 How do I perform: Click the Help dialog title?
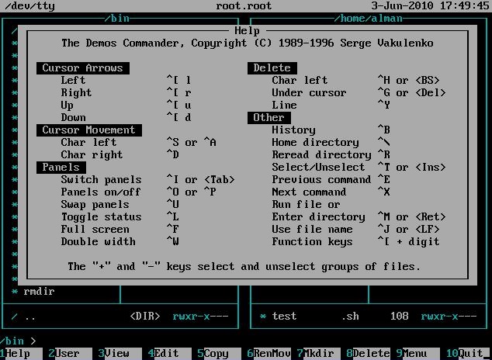[x=247, y=31]
